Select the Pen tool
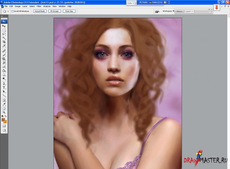Viewport: 230px width, 169px height. point(4,84)
